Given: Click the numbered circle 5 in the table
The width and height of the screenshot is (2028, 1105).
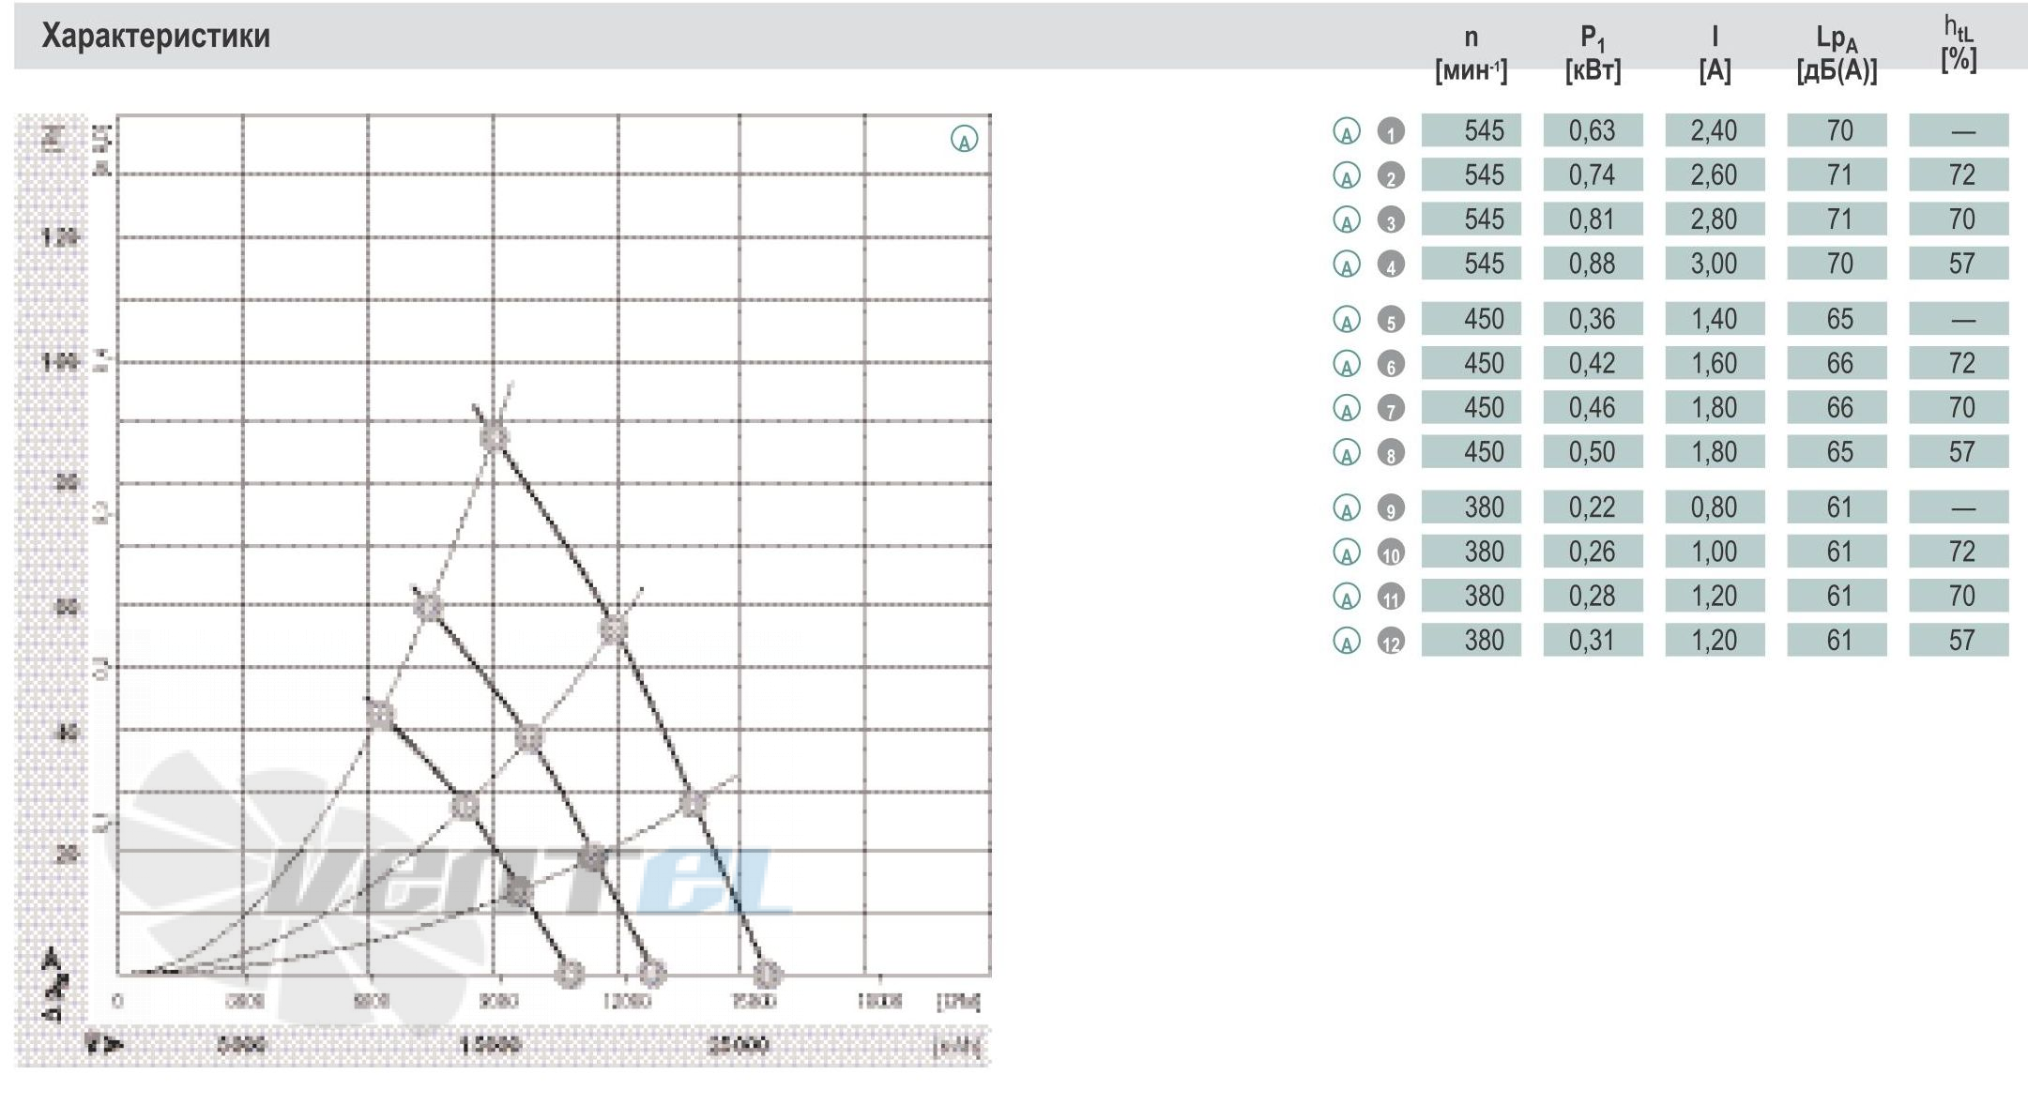Looking at the screenshot, I should (x=1391, y=320).
